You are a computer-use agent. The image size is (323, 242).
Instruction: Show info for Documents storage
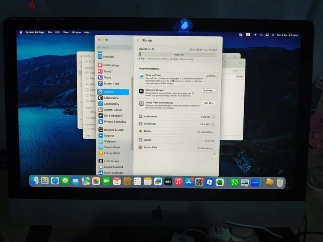pos(213,124)
